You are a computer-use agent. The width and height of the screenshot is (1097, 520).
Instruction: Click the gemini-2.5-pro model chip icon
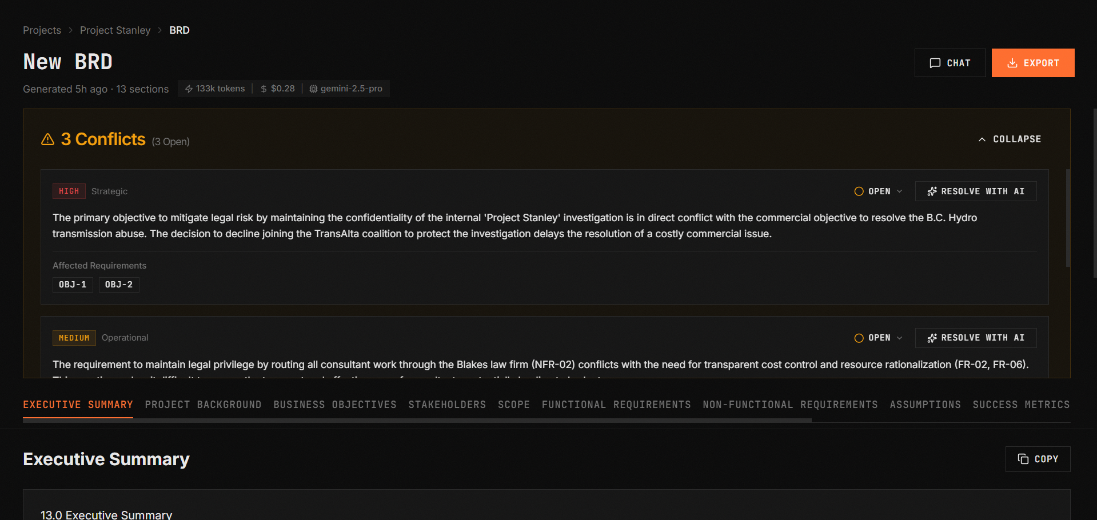pos(313,89)
